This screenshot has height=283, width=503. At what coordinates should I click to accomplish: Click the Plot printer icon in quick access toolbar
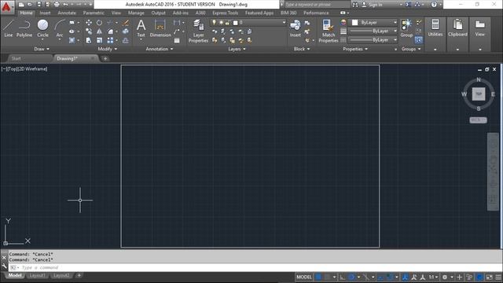pos(57,5)
